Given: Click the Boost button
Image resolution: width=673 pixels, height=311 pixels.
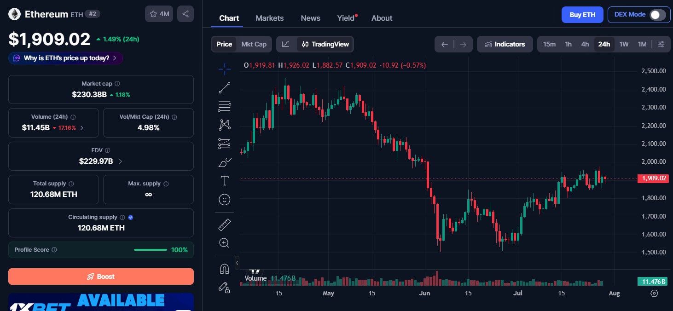Looking at the screenshot, I should pos(101,276).
